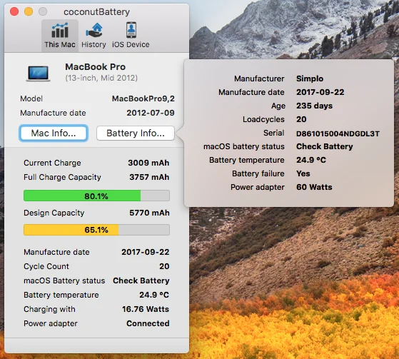Minimize the coconutBattery window

[29, 11]
